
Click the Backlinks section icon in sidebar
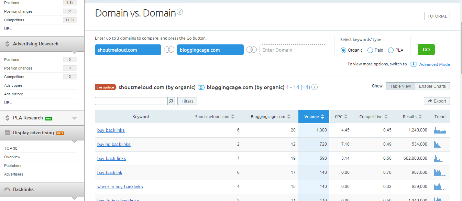[x=7, y=189]
